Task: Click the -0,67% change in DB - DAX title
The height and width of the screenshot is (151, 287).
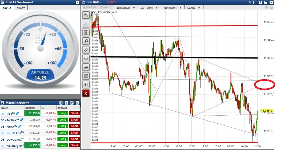Action: point(111,2)
